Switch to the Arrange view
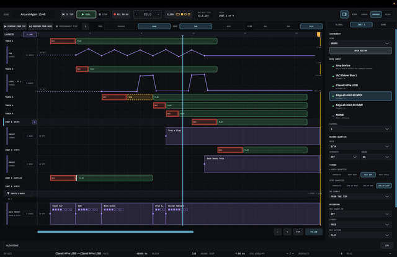 tap(376, 14)
